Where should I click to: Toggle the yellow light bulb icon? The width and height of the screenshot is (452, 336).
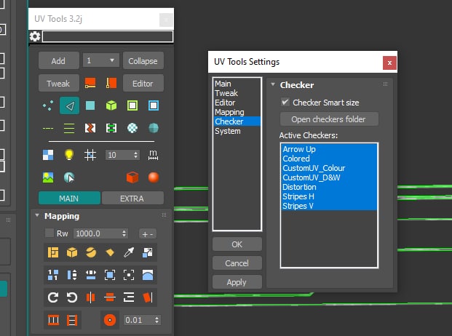(x=69, y=155)
